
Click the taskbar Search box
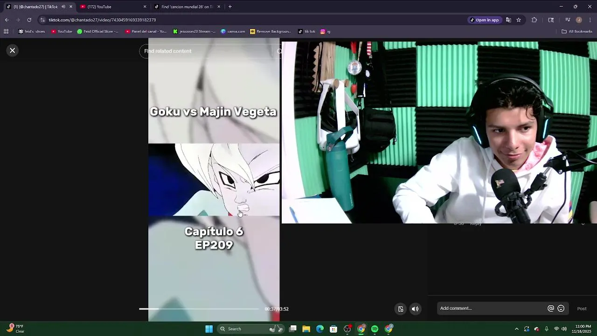pyautogui.click(x=251, y=329)
